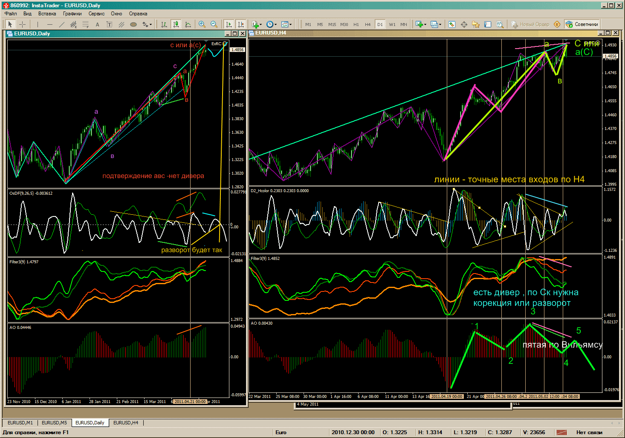Switch timeframe to M15
The image size is (625, 438).
[x=332, y=24]
